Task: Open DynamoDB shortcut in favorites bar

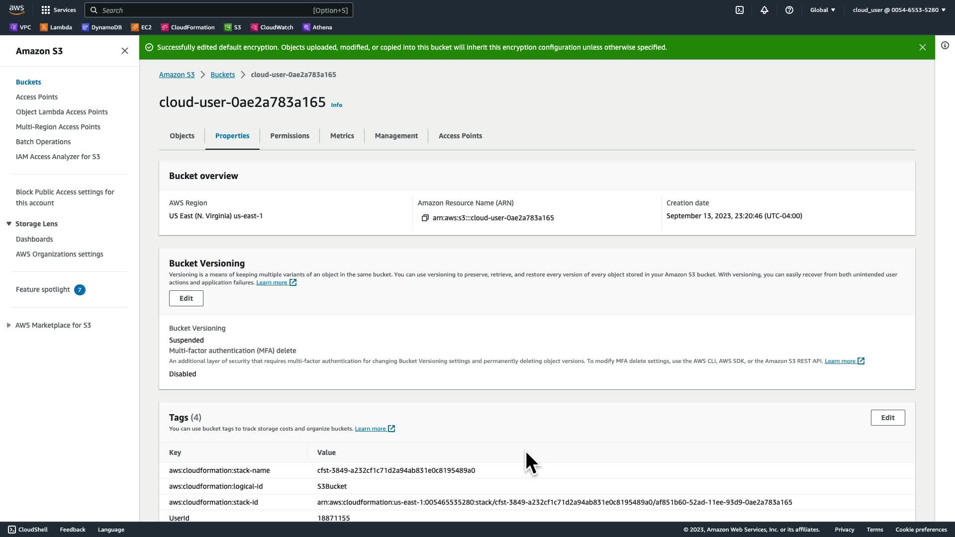Action: 101,27
